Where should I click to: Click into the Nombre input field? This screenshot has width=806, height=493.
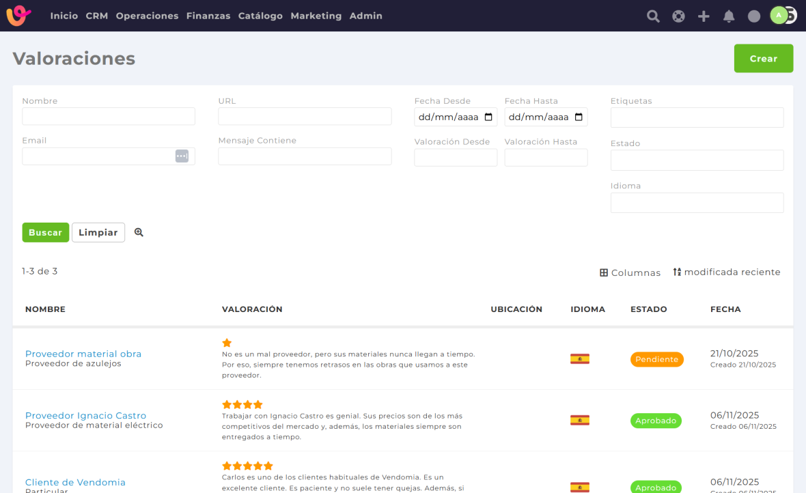(x=109, y=117)
